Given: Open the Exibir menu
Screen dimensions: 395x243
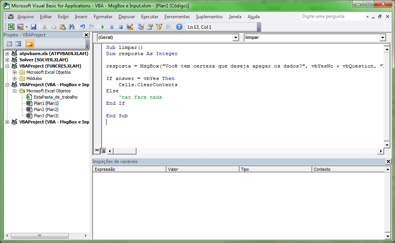Looking at the screenshot, I should (63, 17).
